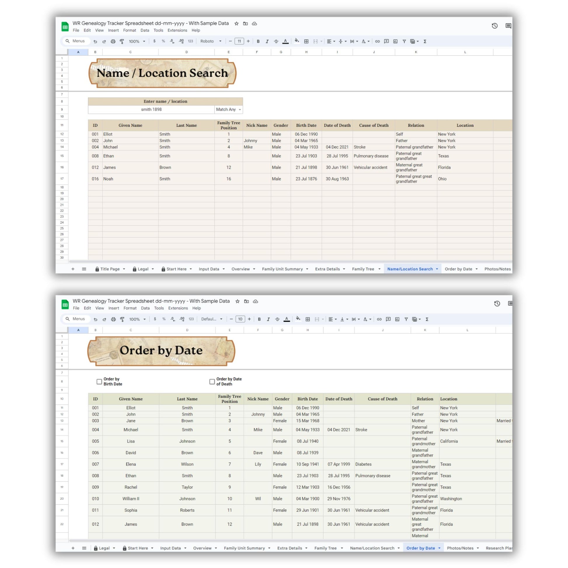
Task: Click the print icon in top toolbar
Action: coord(113,41)
